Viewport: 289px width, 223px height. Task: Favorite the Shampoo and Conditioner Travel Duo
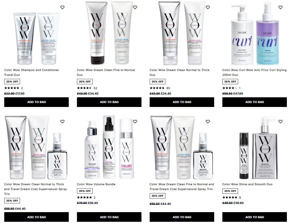point(62,7)
